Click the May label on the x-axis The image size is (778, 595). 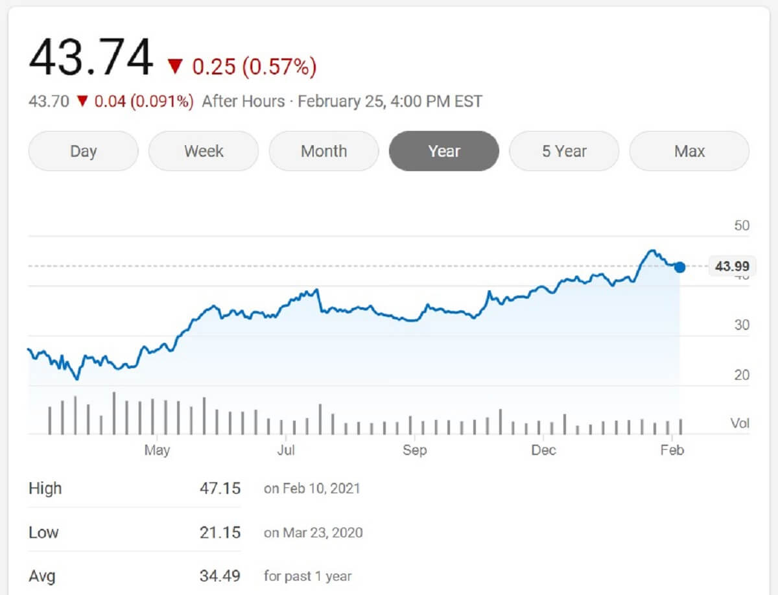pos(157,450)
